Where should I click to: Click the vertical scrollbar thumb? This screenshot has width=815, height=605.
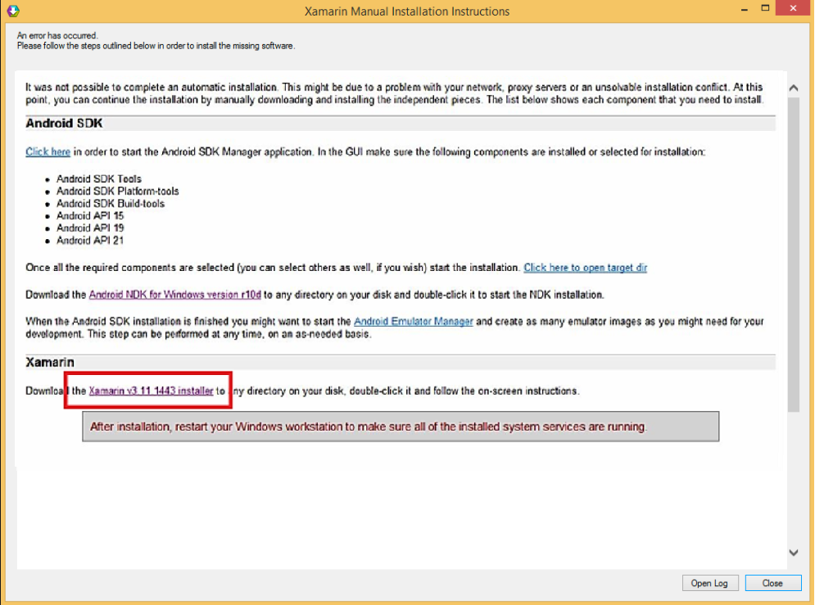tap(794, 255)
